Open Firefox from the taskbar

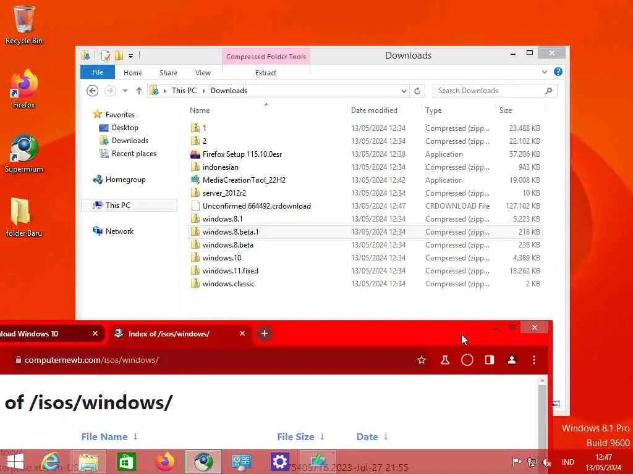[164, 462]
